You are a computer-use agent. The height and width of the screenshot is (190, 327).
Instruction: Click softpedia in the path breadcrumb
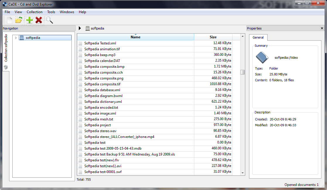(x=97, y=28)
